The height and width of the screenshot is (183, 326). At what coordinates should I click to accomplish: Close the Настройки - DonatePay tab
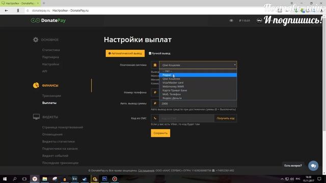38,3
